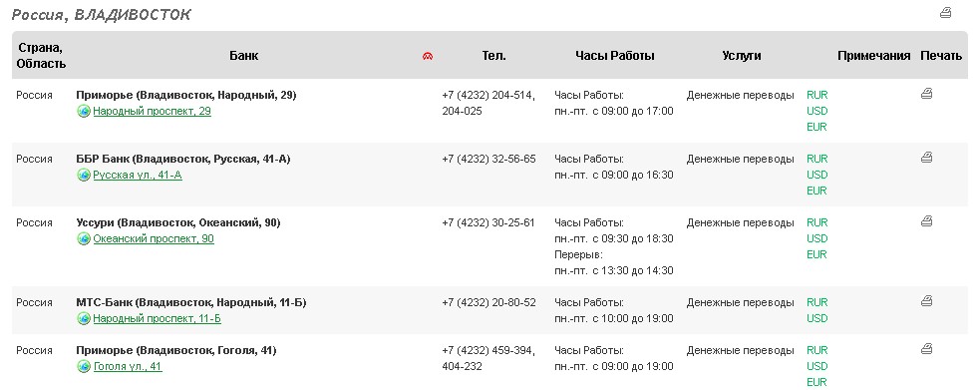
Task: Click EUR currency for Уссури bank
Action: (x=817, y=254)
